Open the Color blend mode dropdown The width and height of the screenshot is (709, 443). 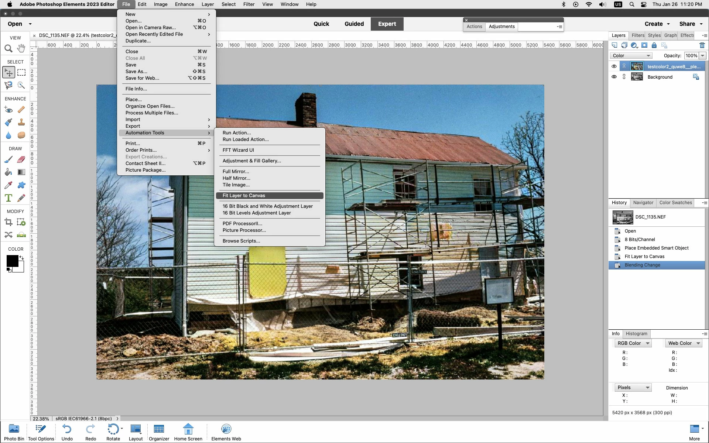(631, 56)
